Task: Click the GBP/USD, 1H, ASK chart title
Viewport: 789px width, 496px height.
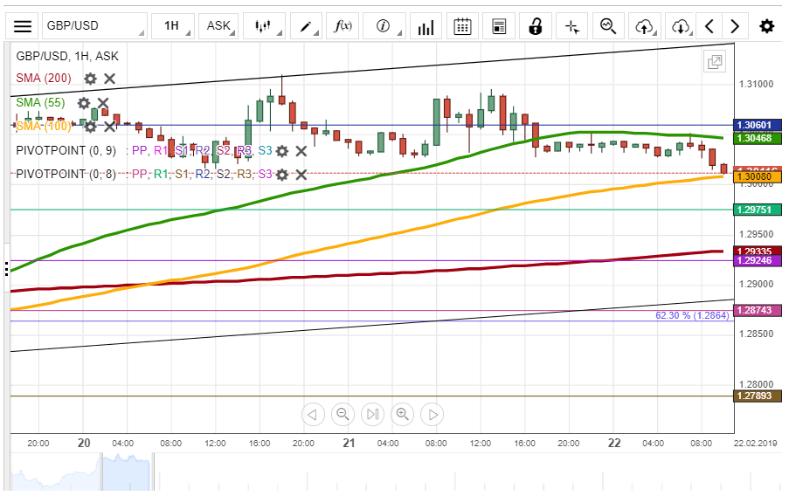Action: [x=67, y=56]
